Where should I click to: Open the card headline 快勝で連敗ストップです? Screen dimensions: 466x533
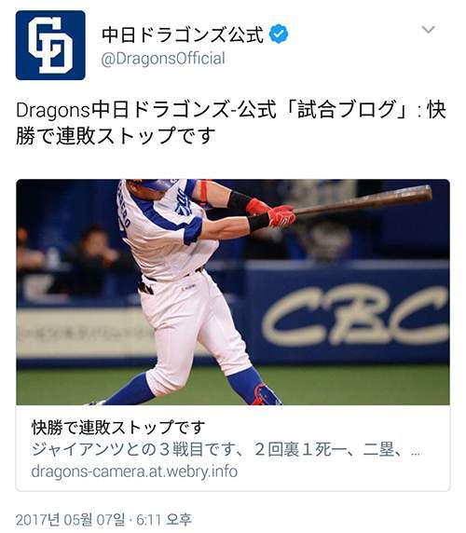point(118,428)
